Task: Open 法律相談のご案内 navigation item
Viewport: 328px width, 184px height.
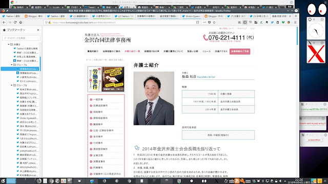Action: tap(112, 51)
